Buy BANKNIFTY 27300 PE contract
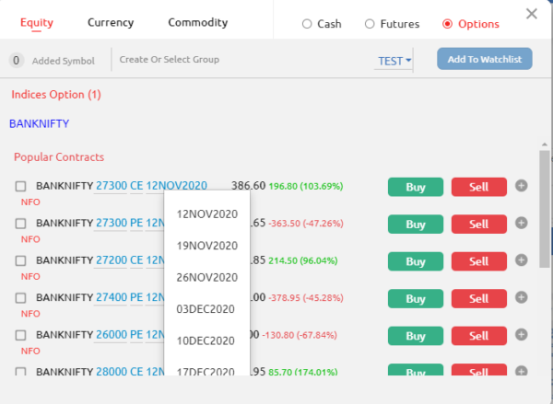 pyautogui.click(x=416, y=225)
